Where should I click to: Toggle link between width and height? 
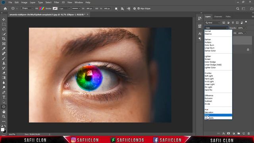point(97,9)
